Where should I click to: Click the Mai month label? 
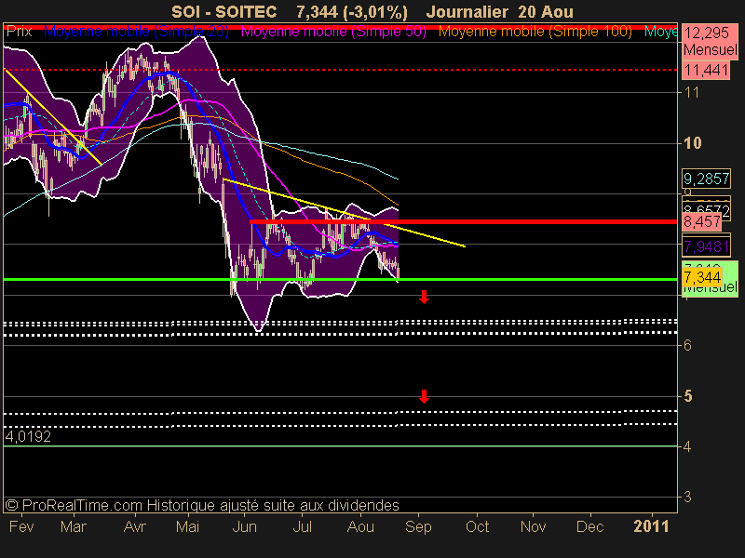pyautogui.click(x=187, y=526)
